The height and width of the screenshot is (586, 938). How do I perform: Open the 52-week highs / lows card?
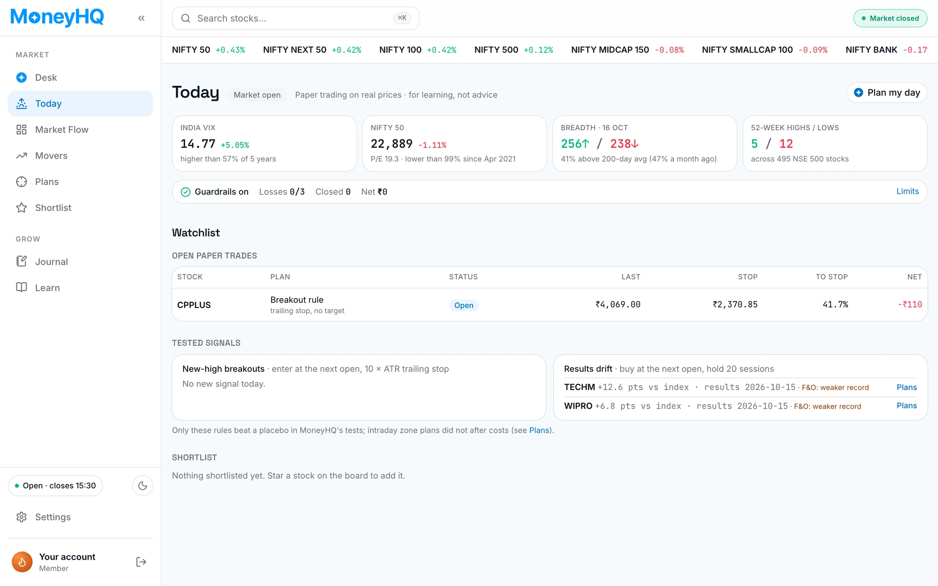tap(835, 143)
